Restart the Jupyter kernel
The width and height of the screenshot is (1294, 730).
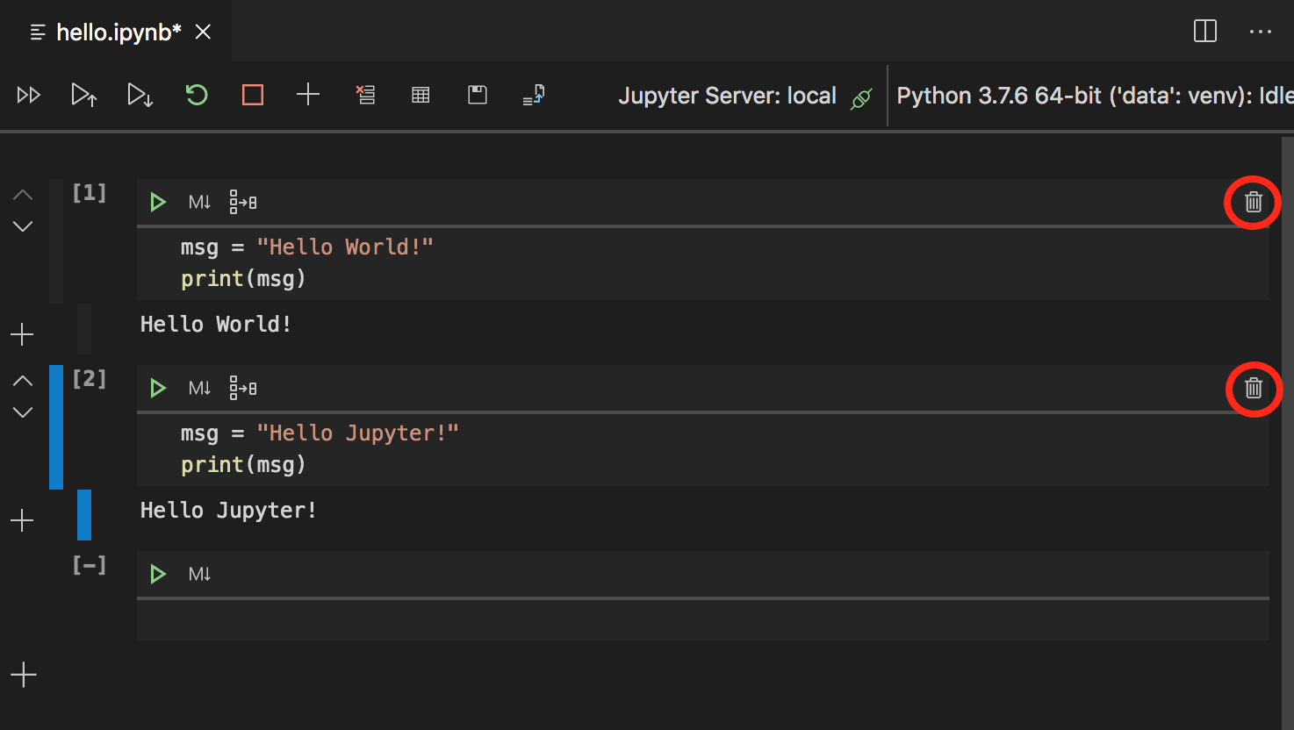point(197,95)
